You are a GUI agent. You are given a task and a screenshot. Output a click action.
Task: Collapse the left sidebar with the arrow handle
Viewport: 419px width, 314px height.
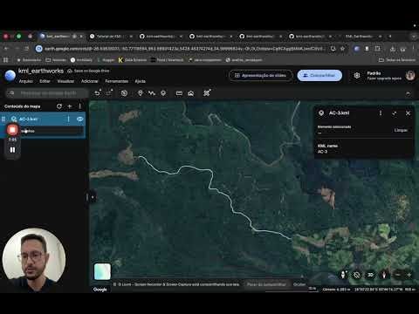coord(93,197)
